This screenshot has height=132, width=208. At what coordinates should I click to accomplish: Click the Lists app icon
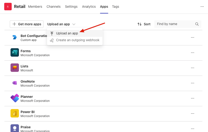click(x=14, y=68)
